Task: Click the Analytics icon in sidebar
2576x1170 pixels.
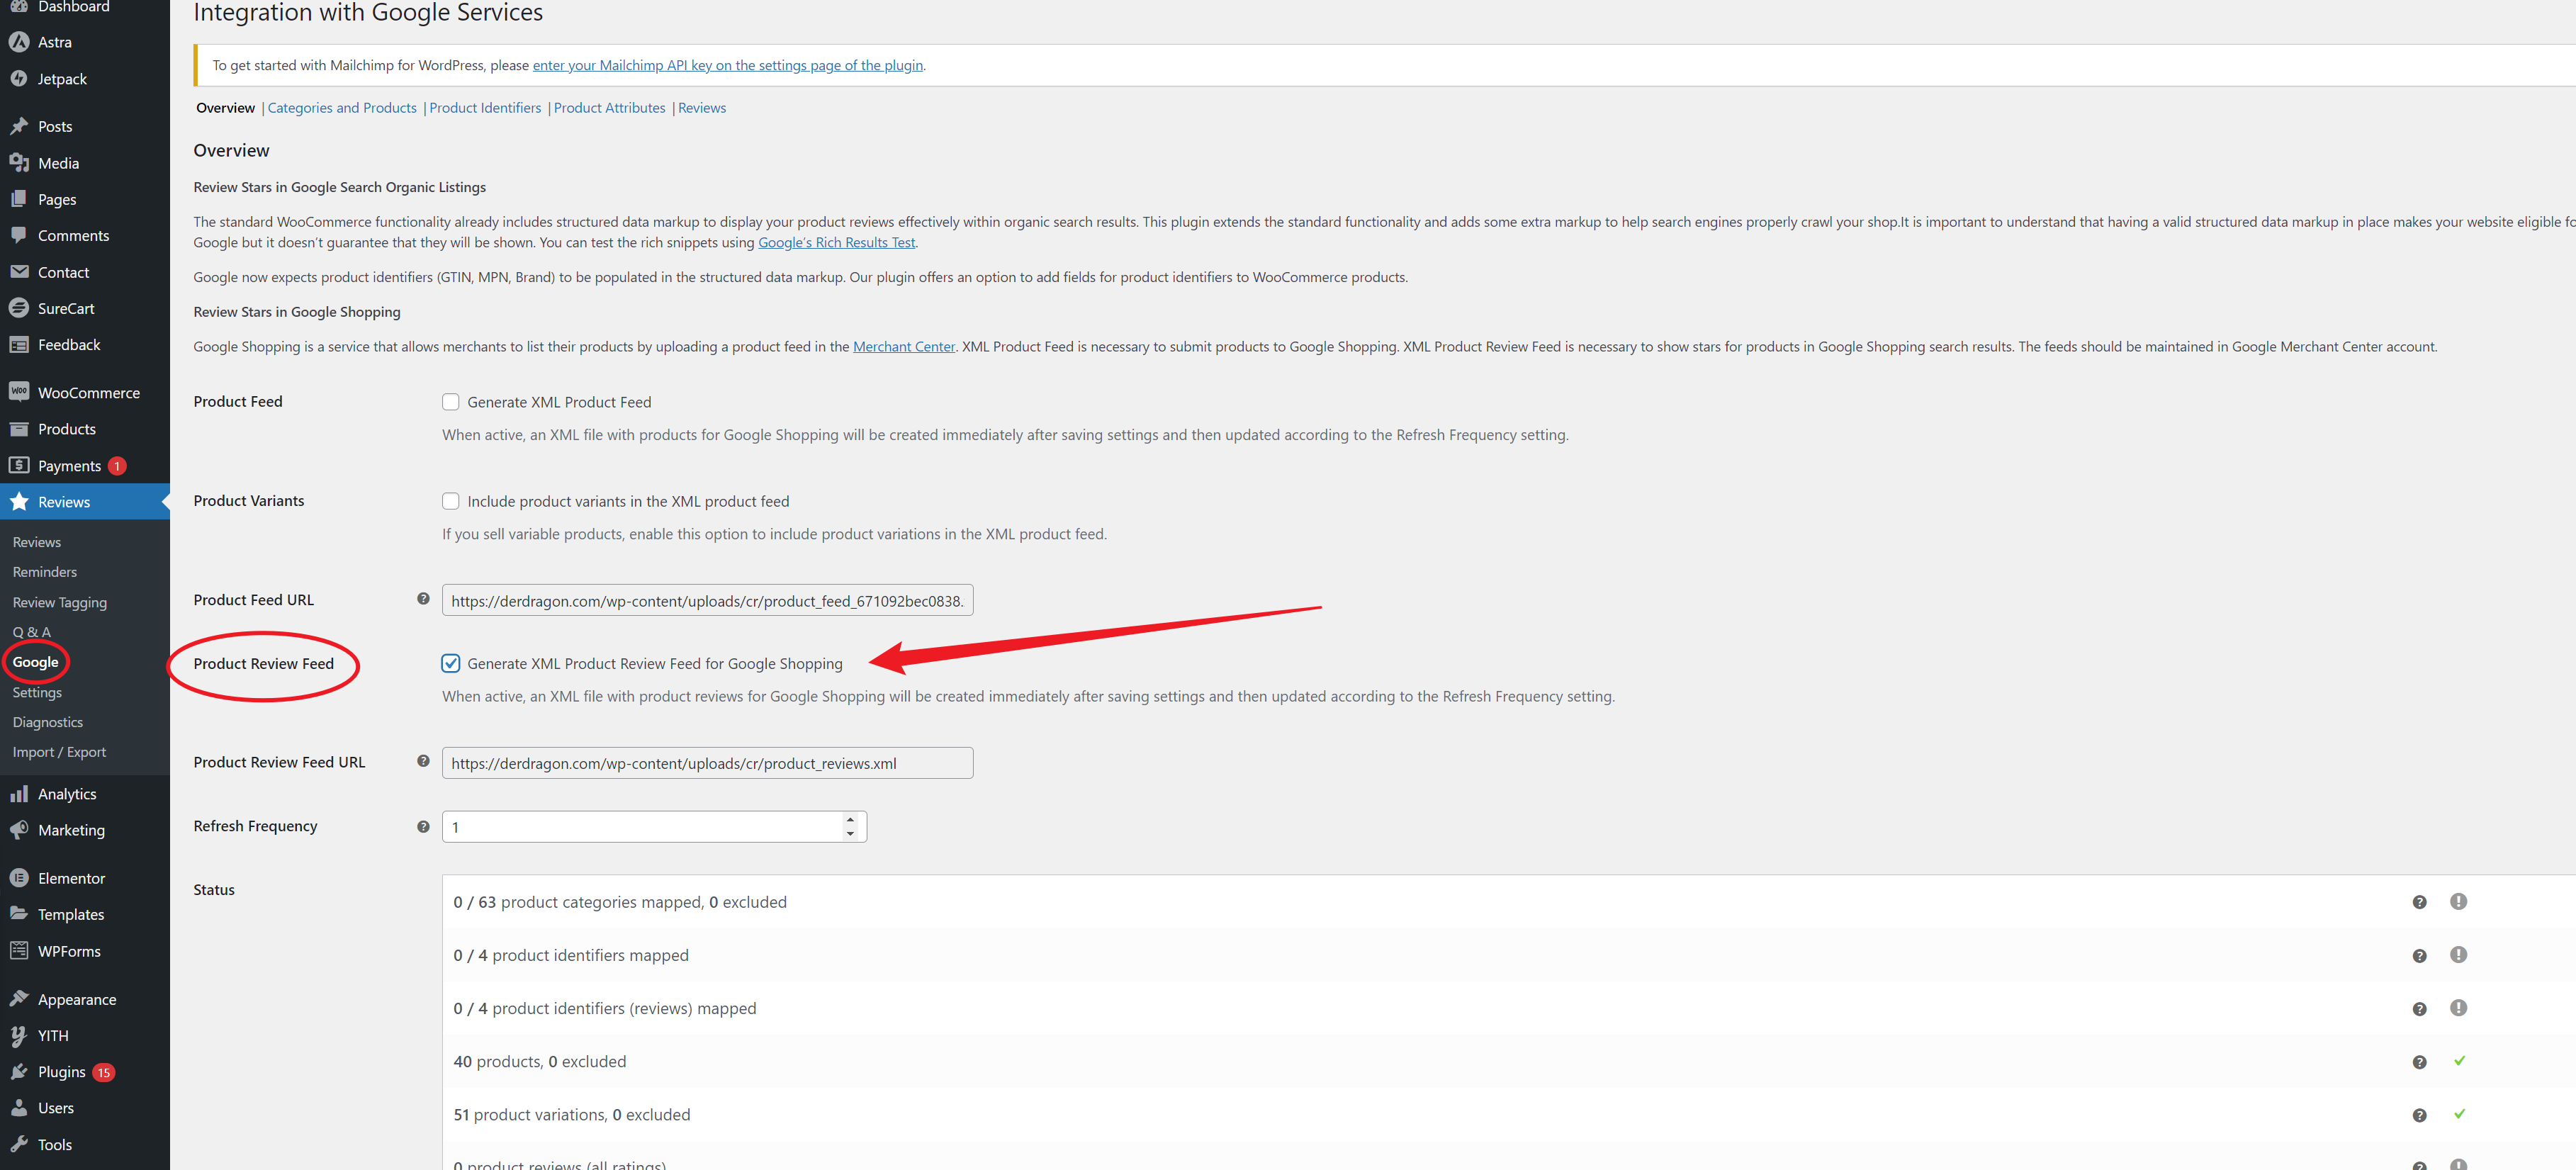Action: click(x=20, y=794)
